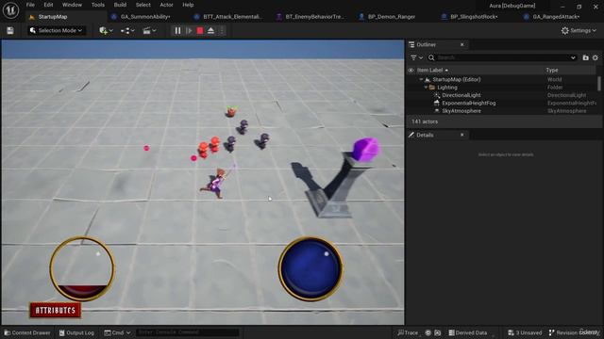
Task: Switch to the BT_EnemyBehaviorTree tab
Action: pos(314,17)
